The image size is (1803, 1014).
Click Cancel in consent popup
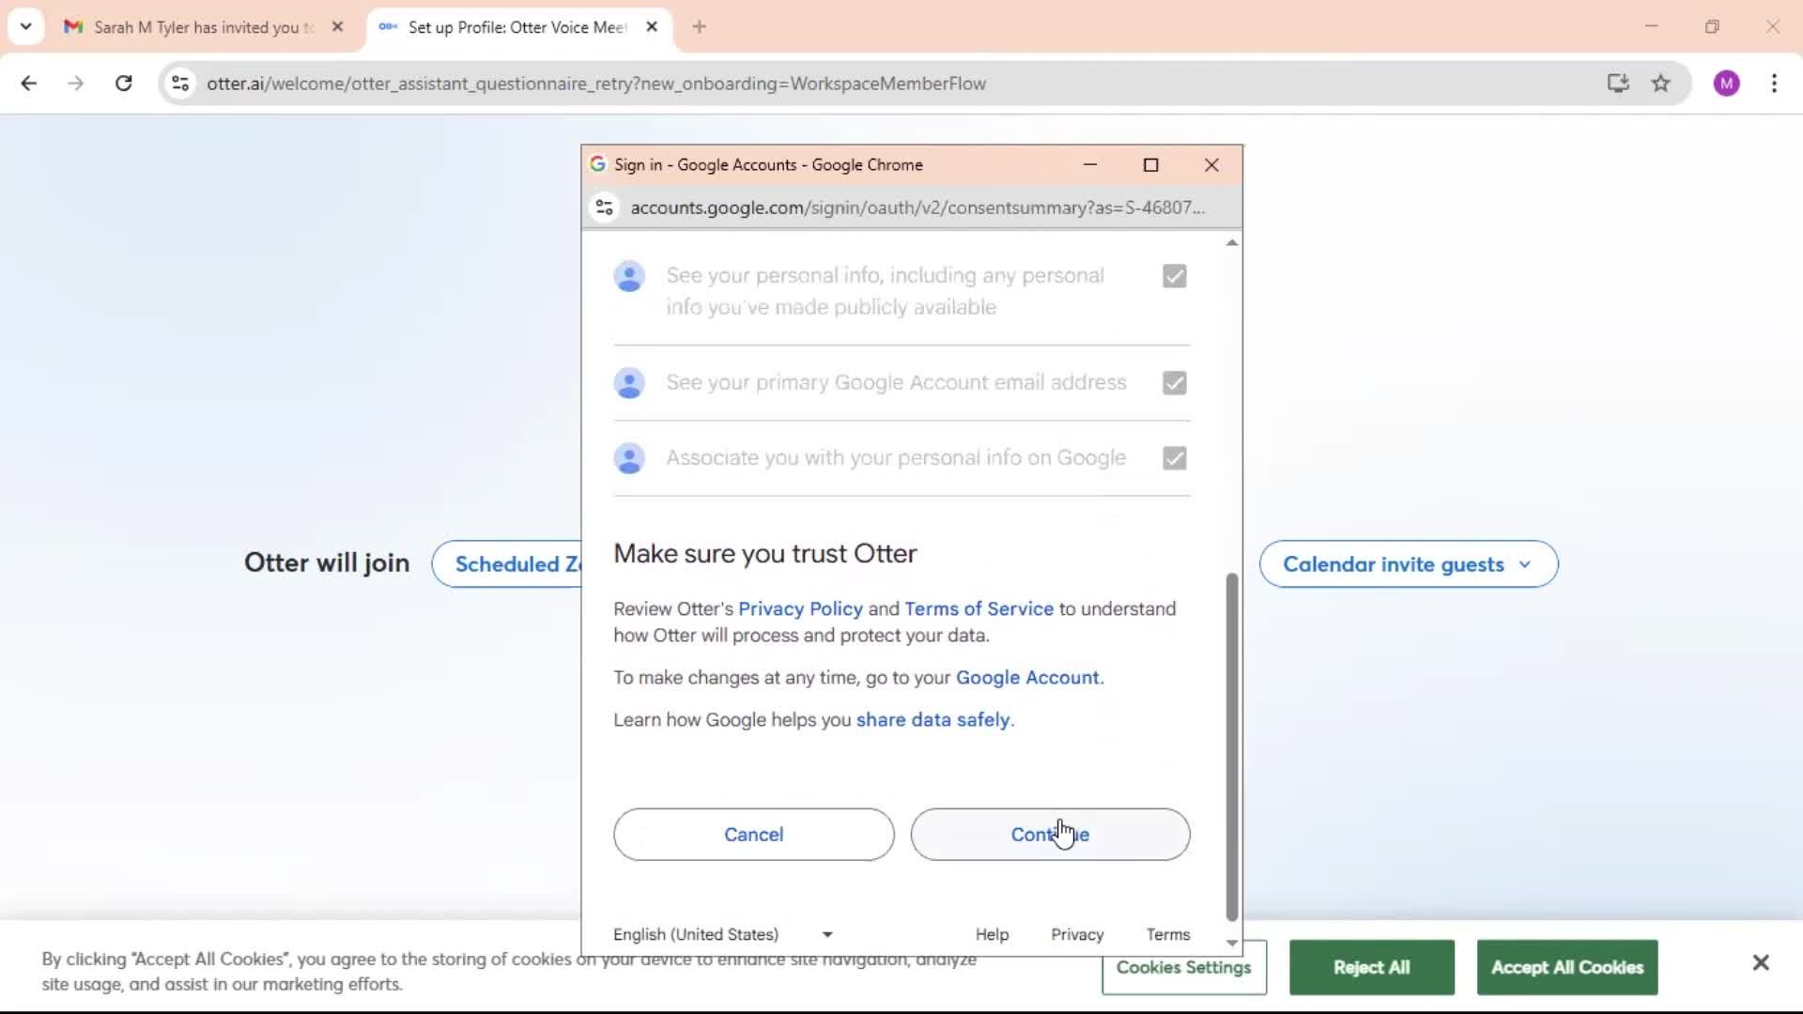tap(753, 835)
